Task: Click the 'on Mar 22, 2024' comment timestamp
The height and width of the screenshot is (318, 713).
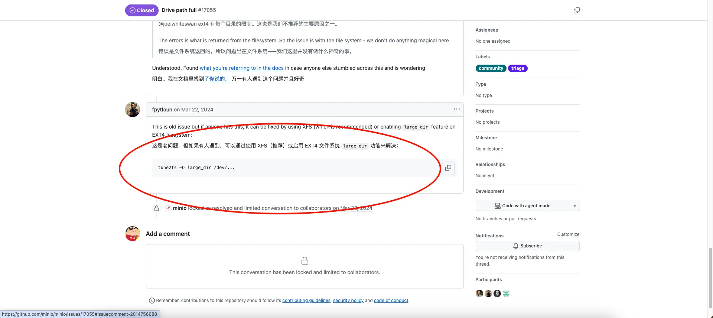Action: [193, 110]
